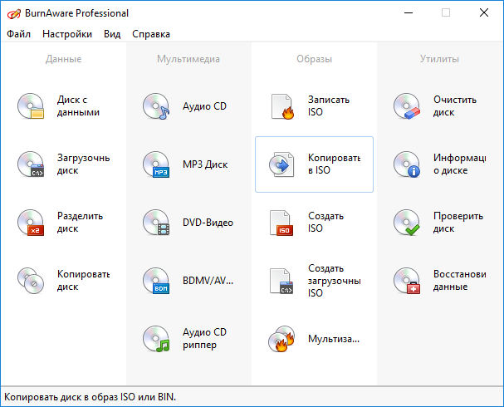The width and height of the screenshot is (504, 407).
Task: Click the Копировать в ISO button
Action: 314,164
